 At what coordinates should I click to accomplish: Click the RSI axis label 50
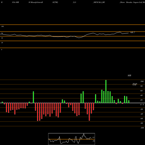(2, 38)
